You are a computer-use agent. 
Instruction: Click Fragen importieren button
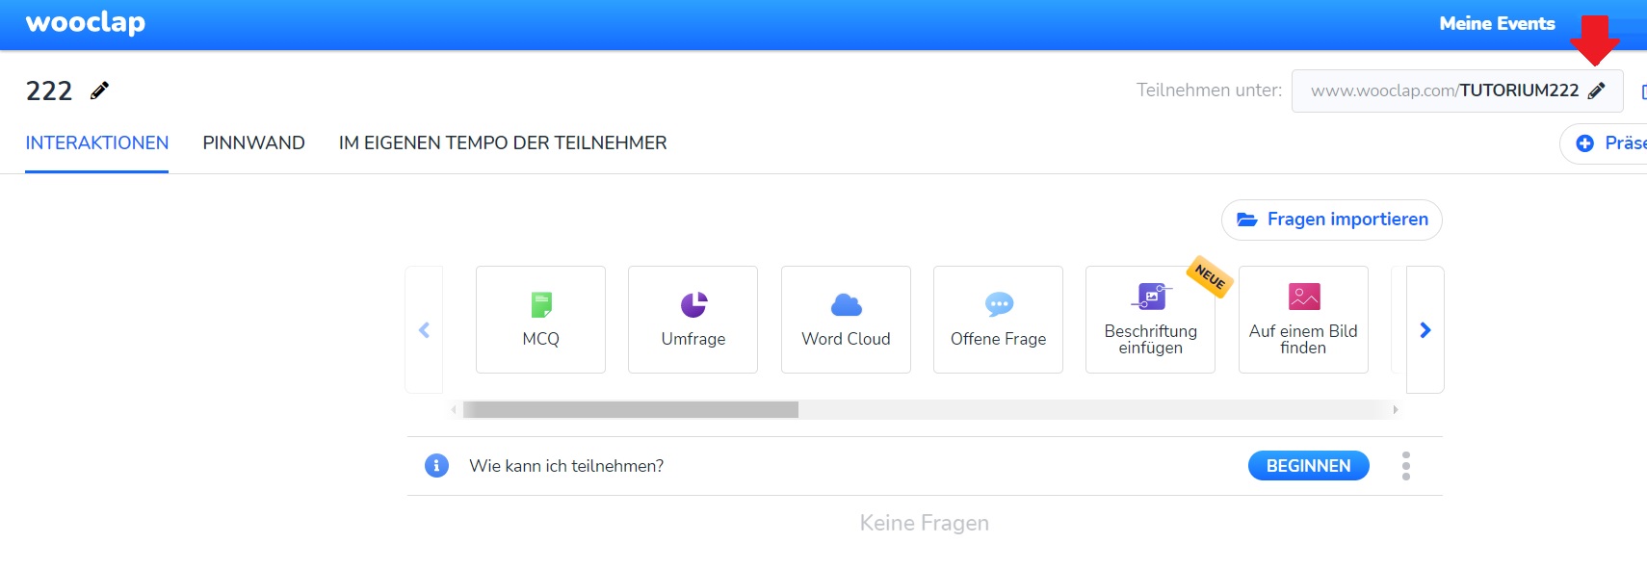pyautogui.click(x=1331, y=220)
